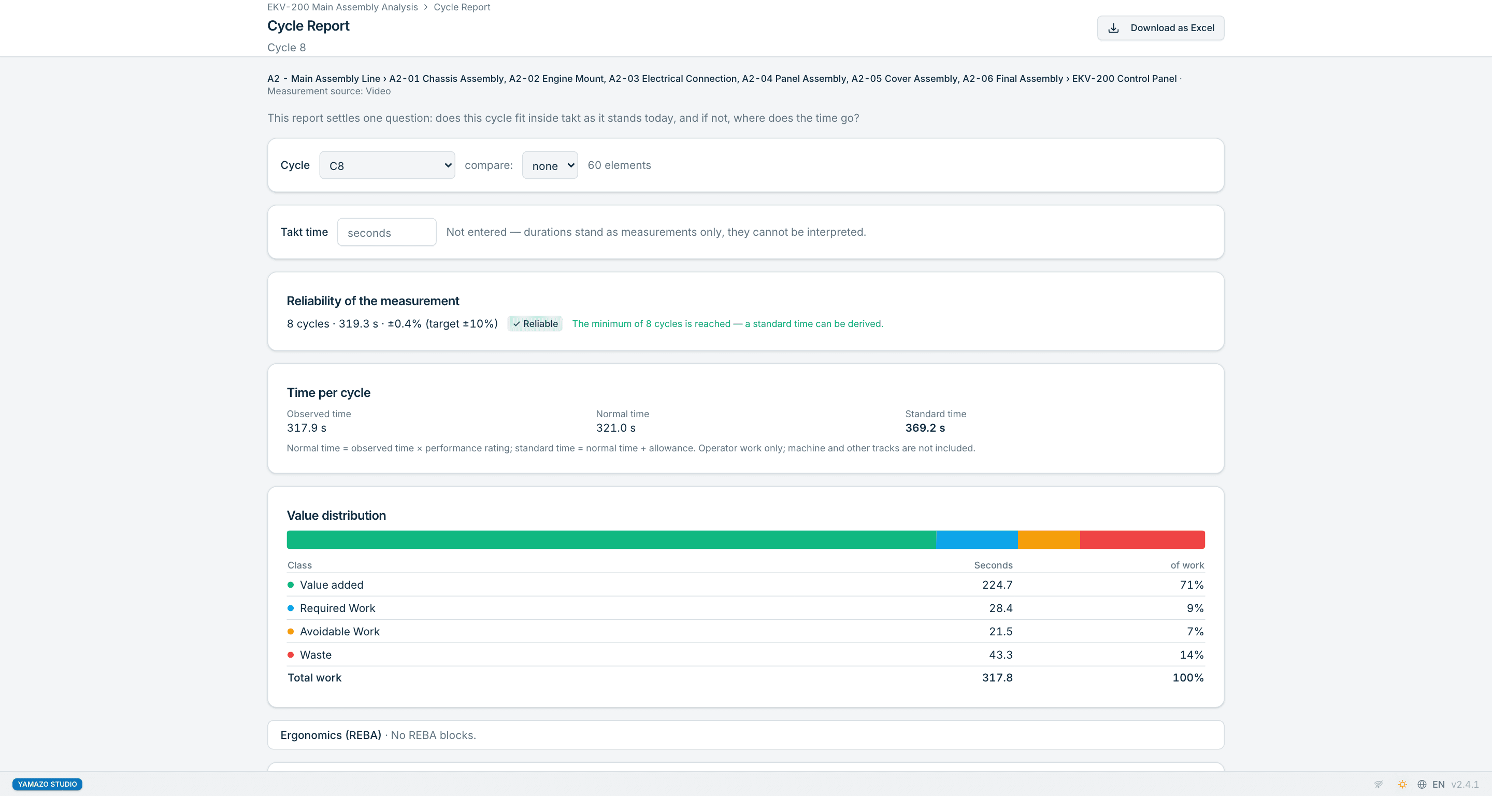Click the EN language label
The height and width of the screenshot is (796, 1492).
click(x=1438, y=785)
